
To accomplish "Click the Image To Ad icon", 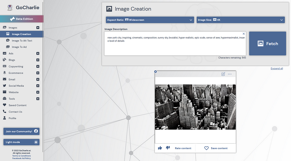I will point(8,47).
